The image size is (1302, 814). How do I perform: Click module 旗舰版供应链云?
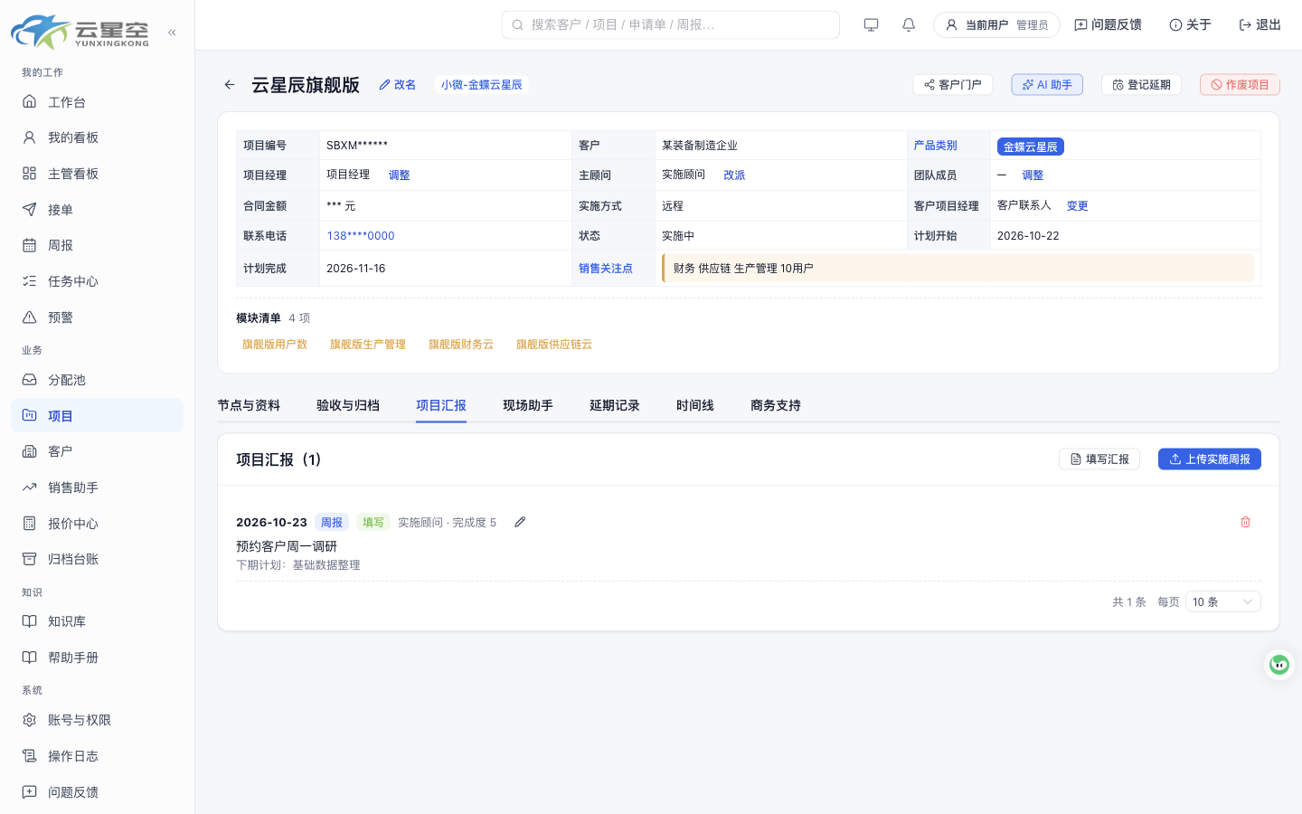pyautogui.click(x=554, y=345)
